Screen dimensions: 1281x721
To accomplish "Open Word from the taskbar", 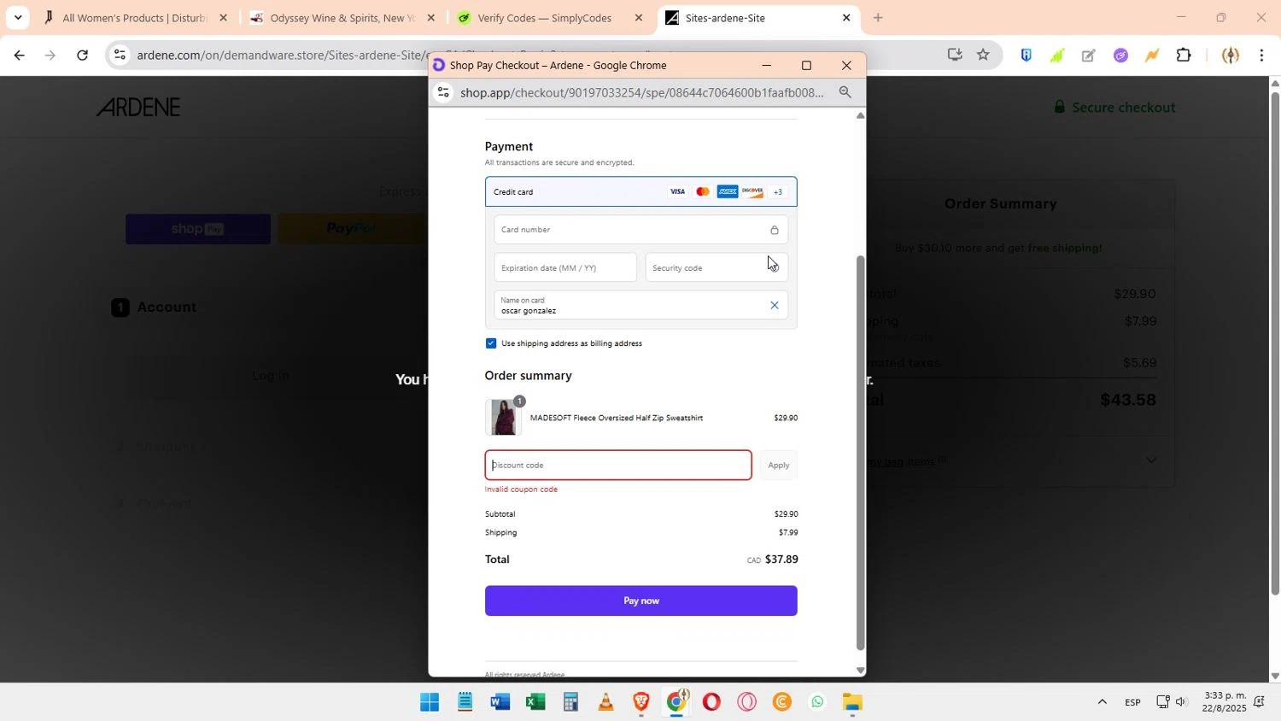I will click(500, 702).
